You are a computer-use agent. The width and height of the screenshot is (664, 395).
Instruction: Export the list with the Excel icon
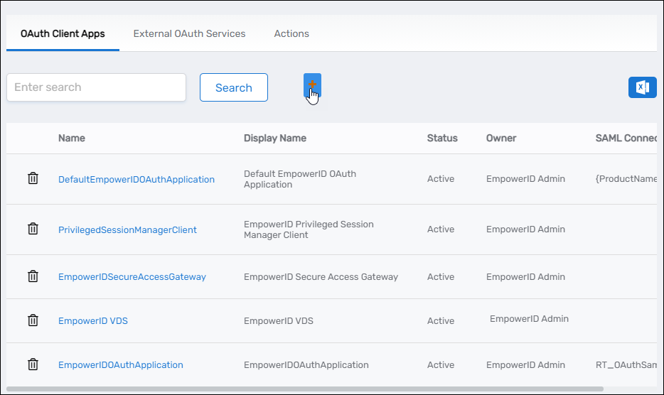click(x=643, y=87)
